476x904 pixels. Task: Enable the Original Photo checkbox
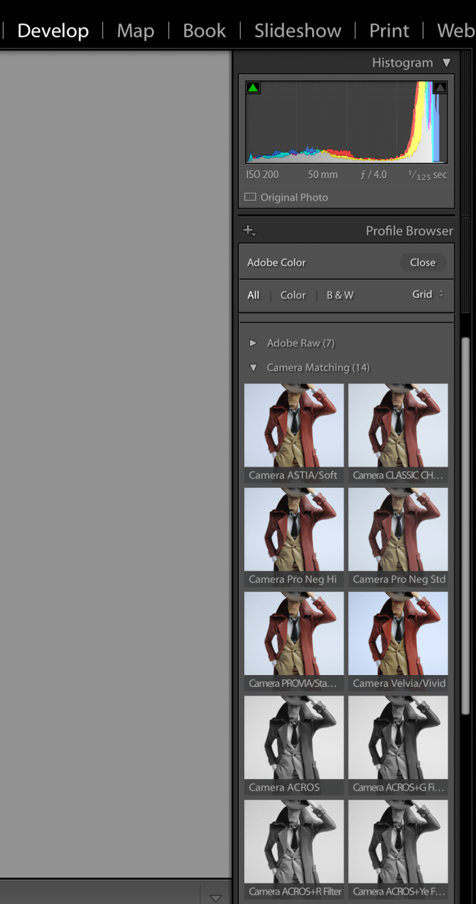(250, 197)
